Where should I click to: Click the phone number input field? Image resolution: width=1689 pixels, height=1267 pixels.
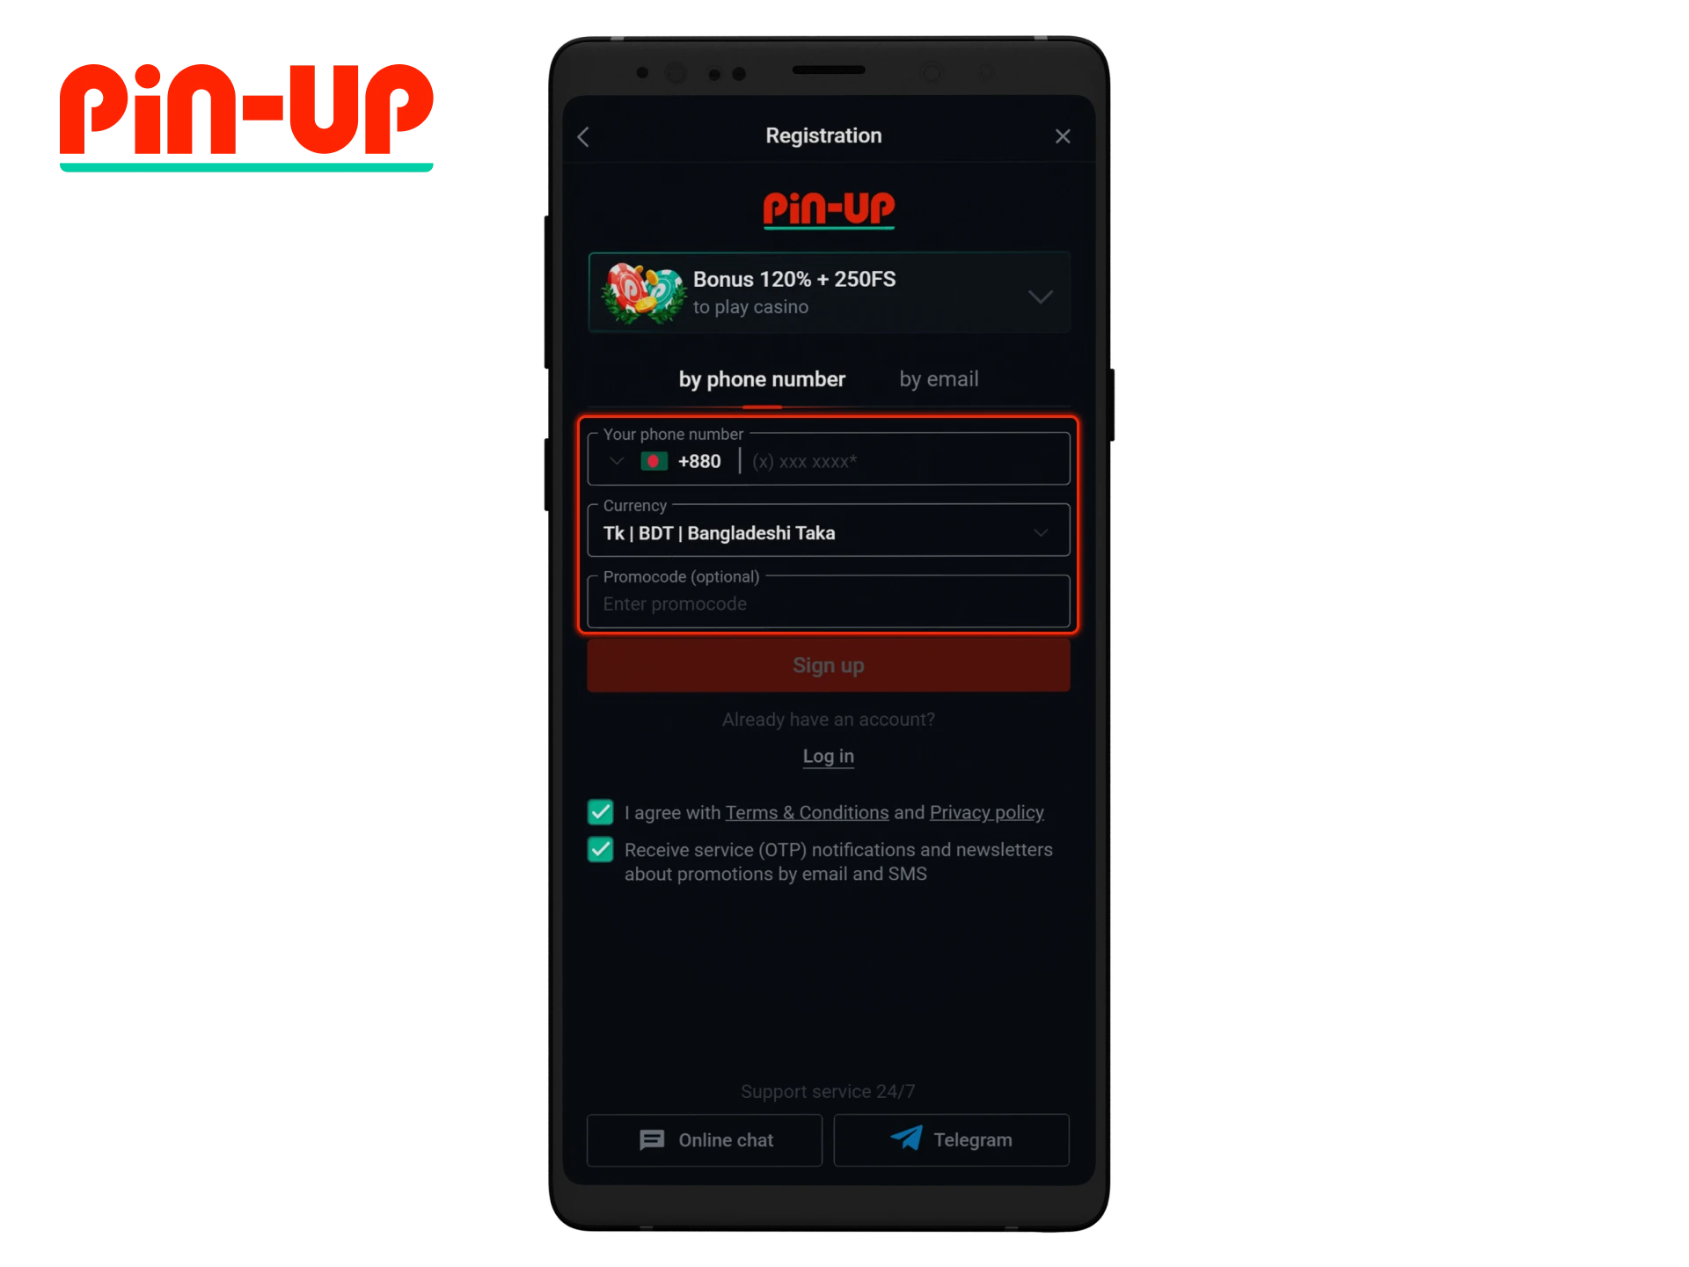coord(906,460)
